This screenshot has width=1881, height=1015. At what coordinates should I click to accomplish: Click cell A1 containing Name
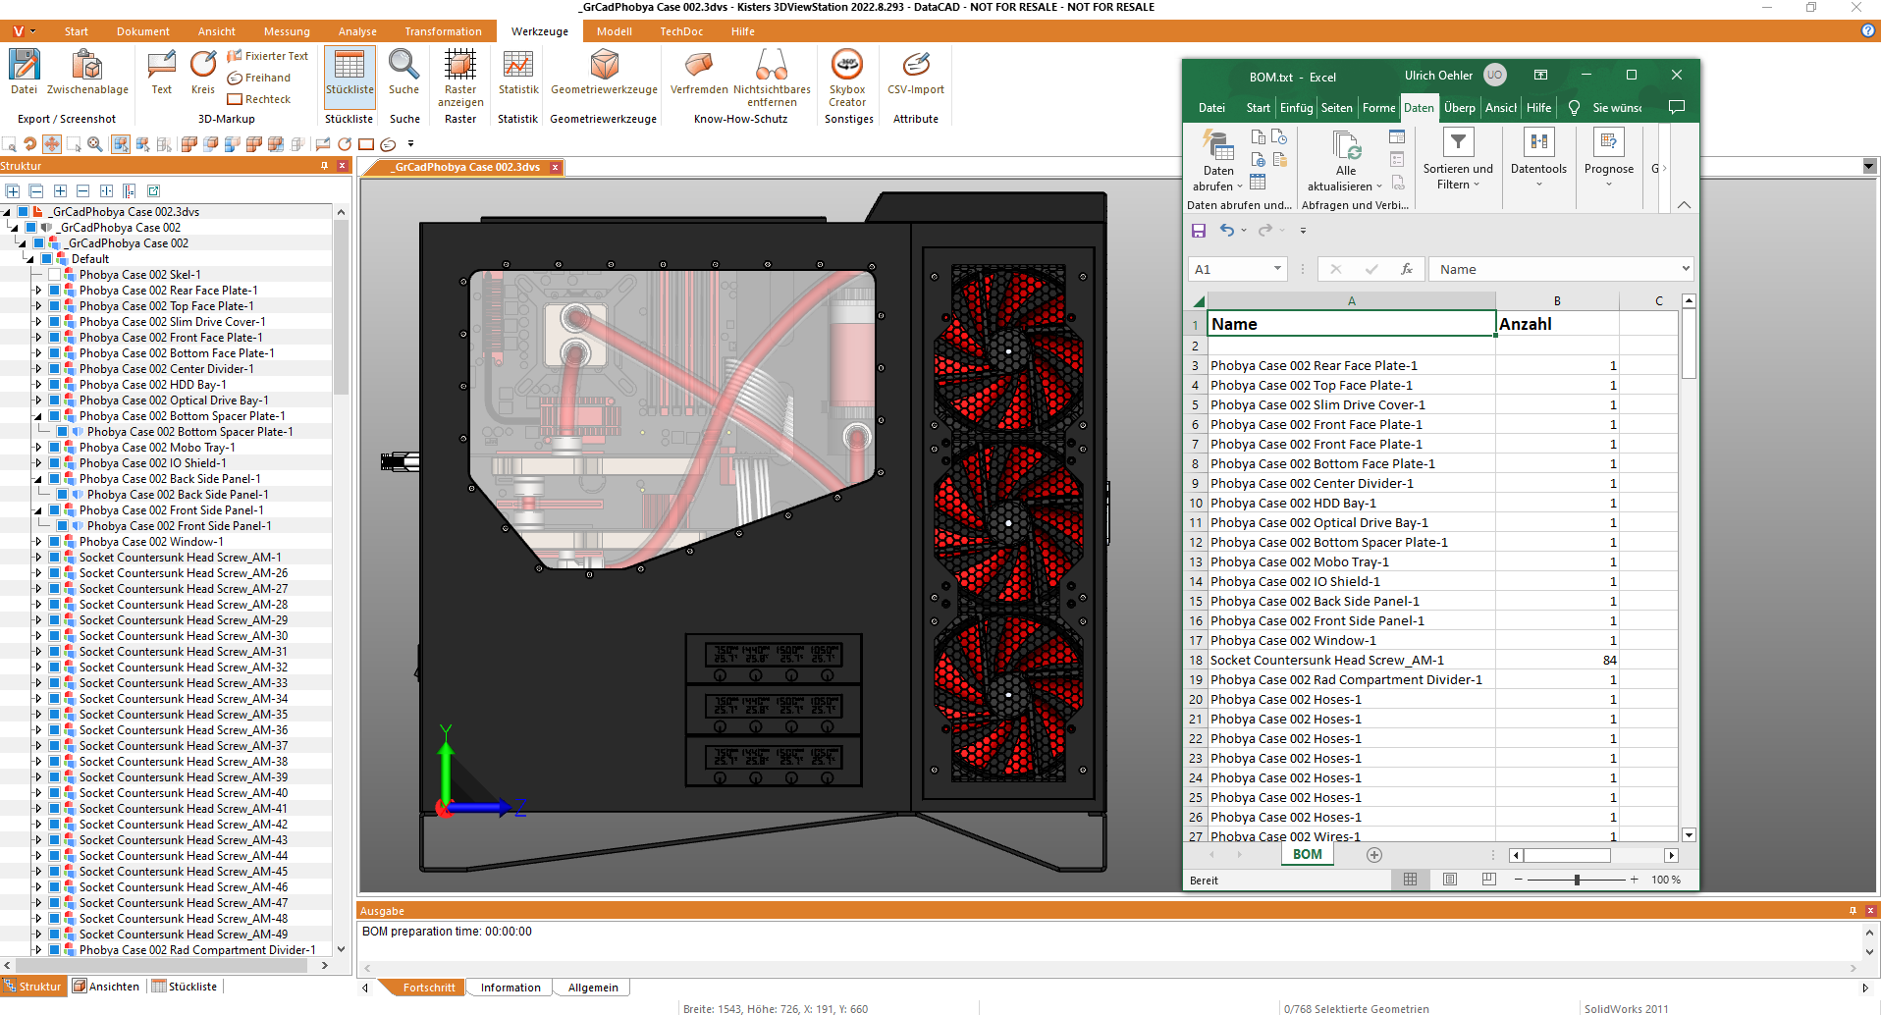point(1351,323)
